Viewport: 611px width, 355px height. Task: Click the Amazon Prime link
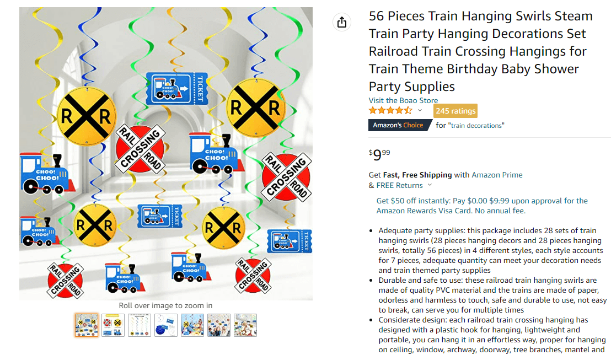(x=497, y=175)
